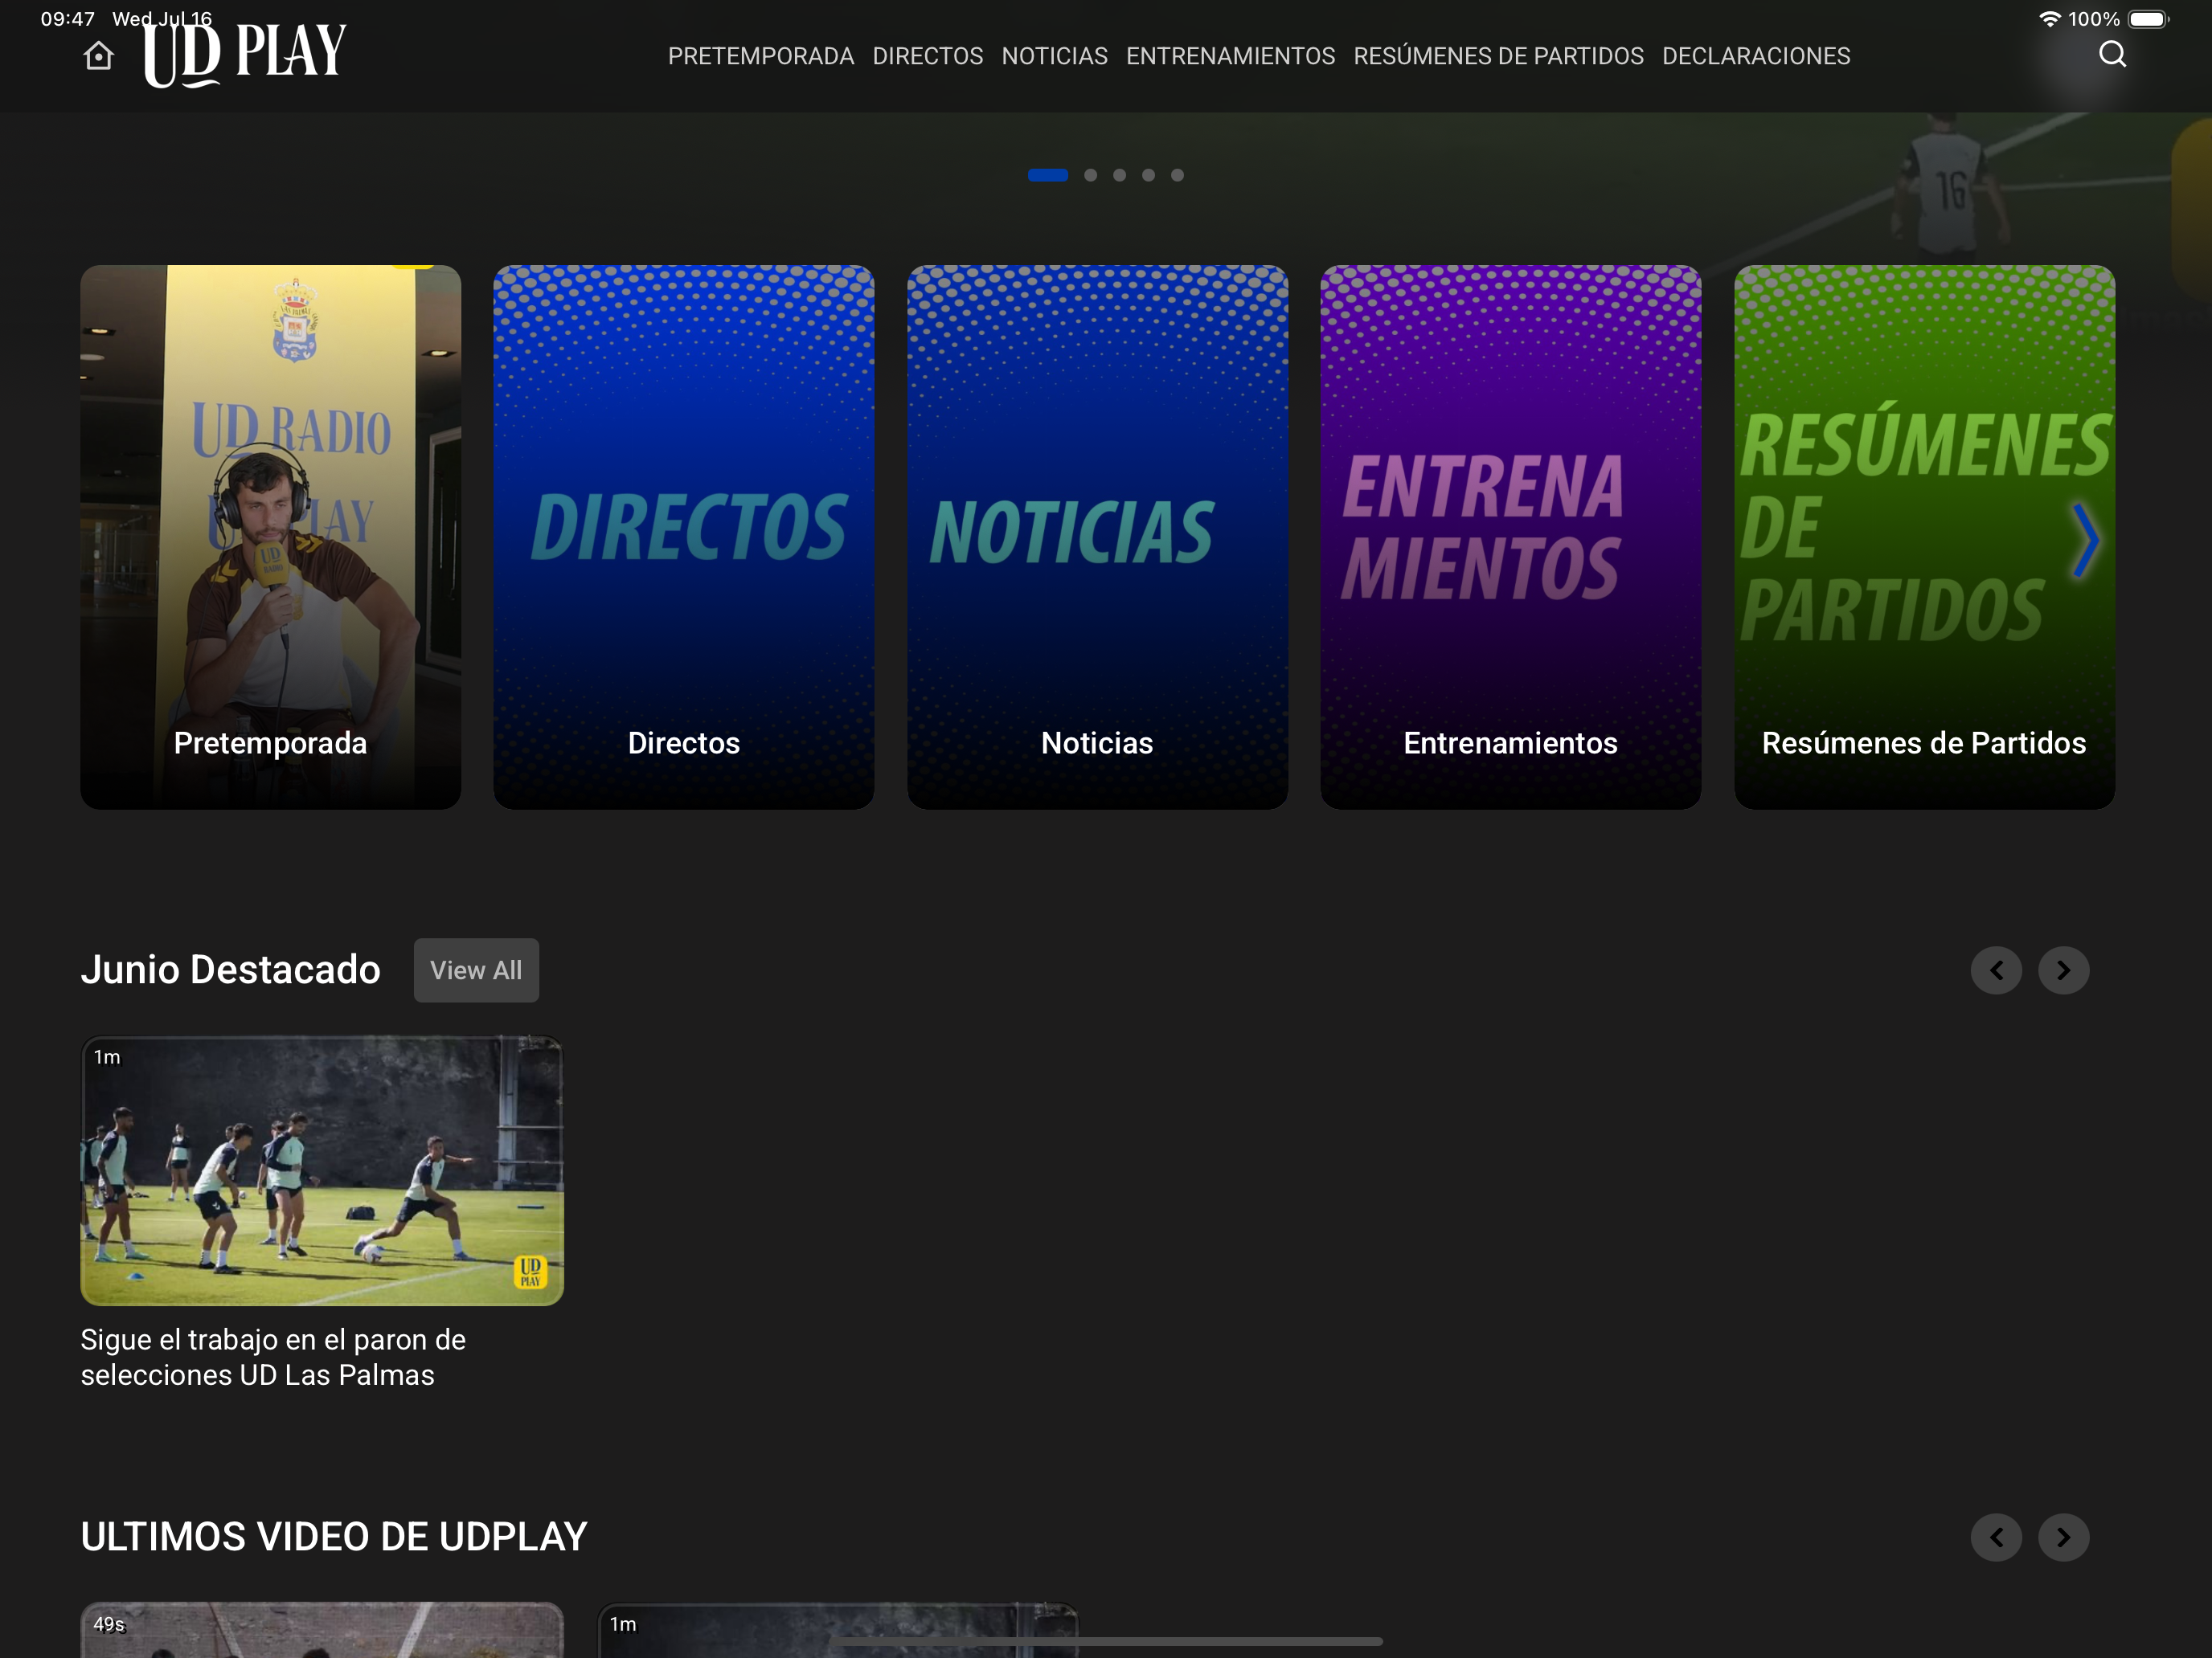The image size is (2212, 1658).
Task: Open title 'Sigue el trabajo en el paron'
Action: coord(273,1358)
